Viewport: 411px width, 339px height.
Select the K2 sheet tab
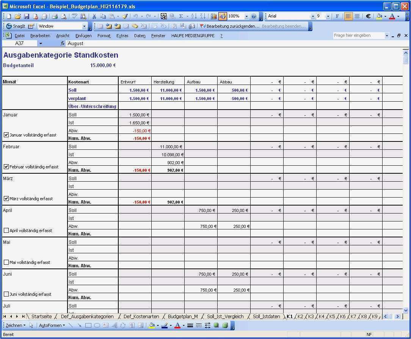click(x=300, y=317)
